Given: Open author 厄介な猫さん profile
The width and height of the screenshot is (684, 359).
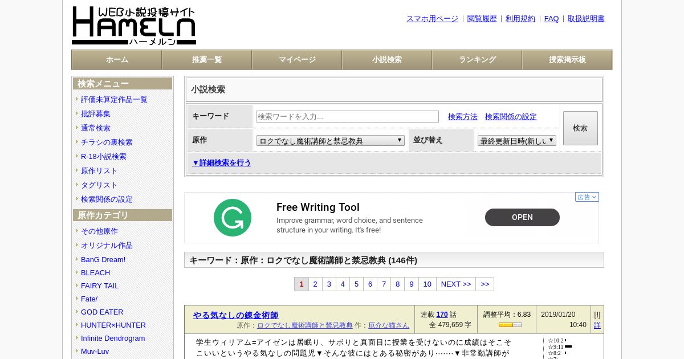Looking at the screenshot, I should (389, 325).
